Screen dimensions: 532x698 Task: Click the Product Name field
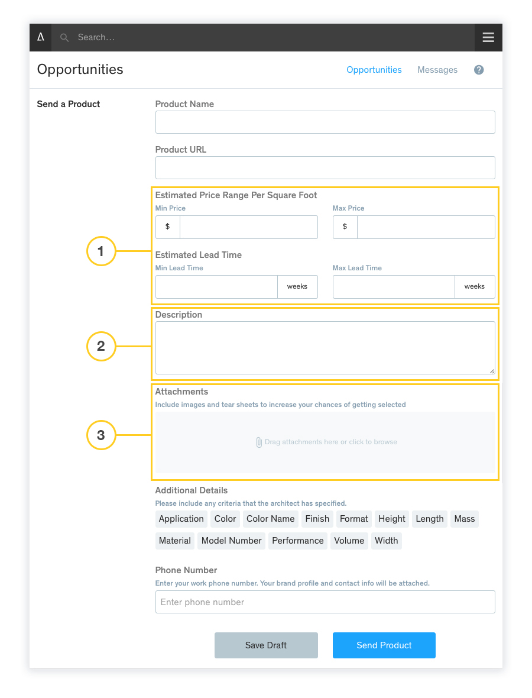tap(325, 122)
